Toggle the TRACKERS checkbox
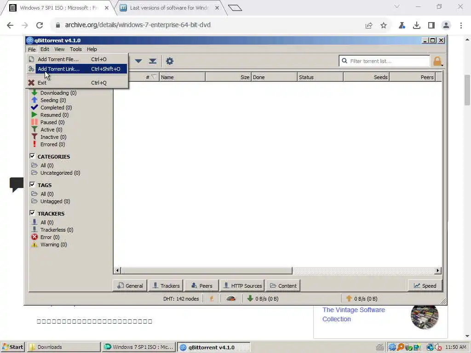The width and height of the screenshot is (471, 353). pyautogui.click(x=32, y=213)
